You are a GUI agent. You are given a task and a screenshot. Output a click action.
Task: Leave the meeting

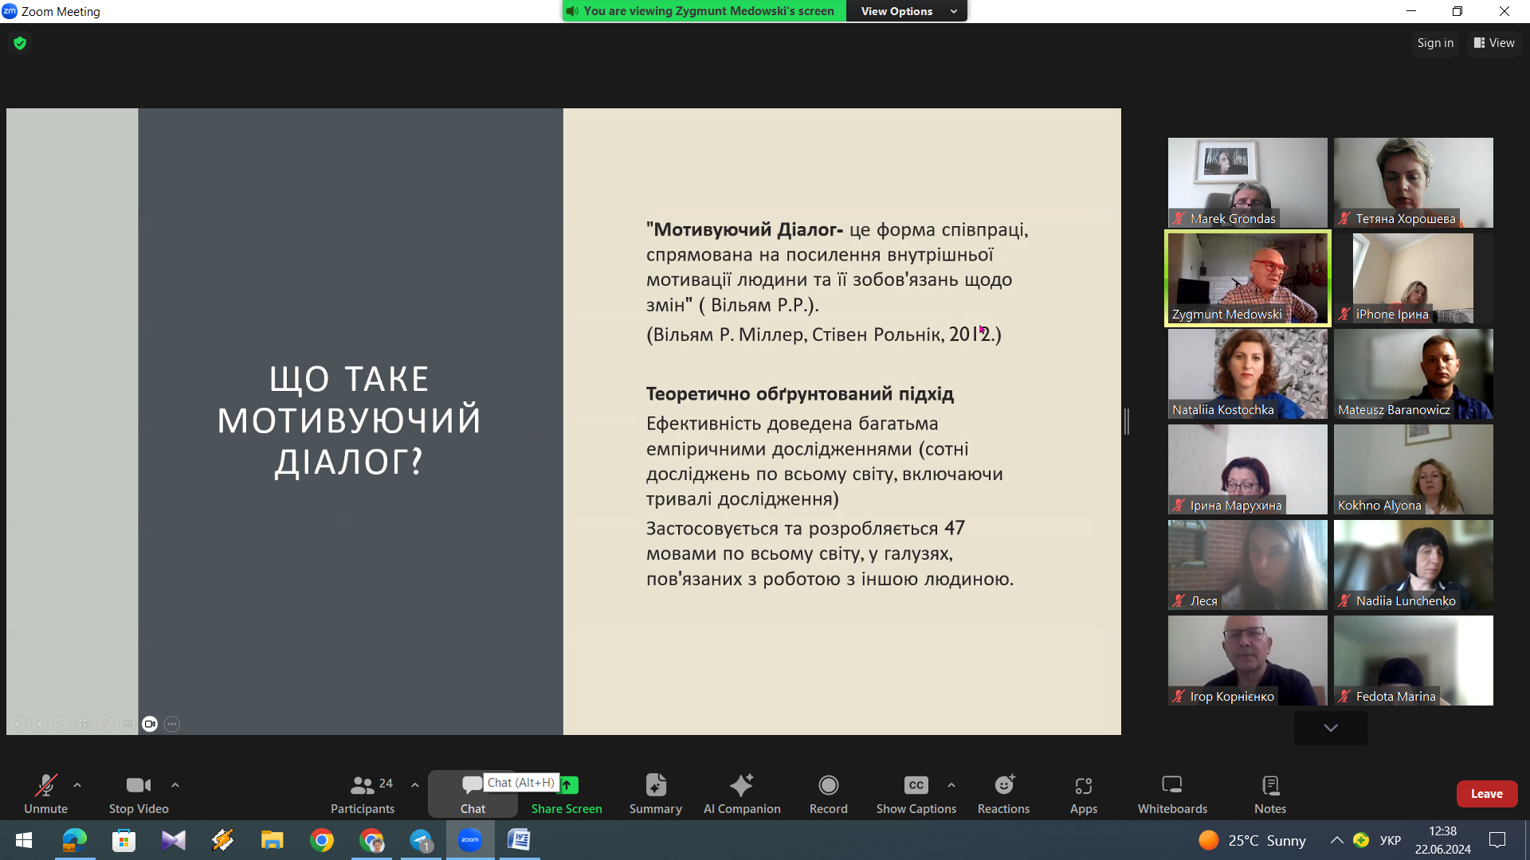[x=1486, y=794]
